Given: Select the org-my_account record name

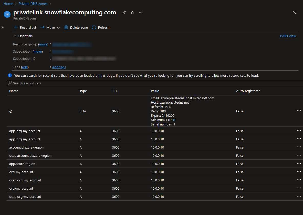Looking at the screenshot, I should coord(21,189).
